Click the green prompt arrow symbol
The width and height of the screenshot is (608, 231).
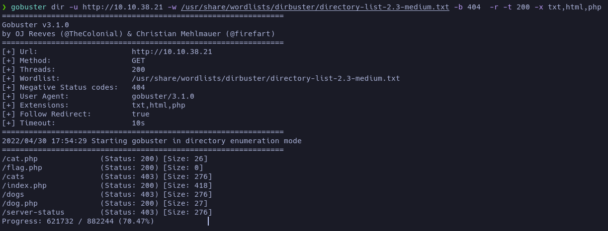[x=4, y=7]
